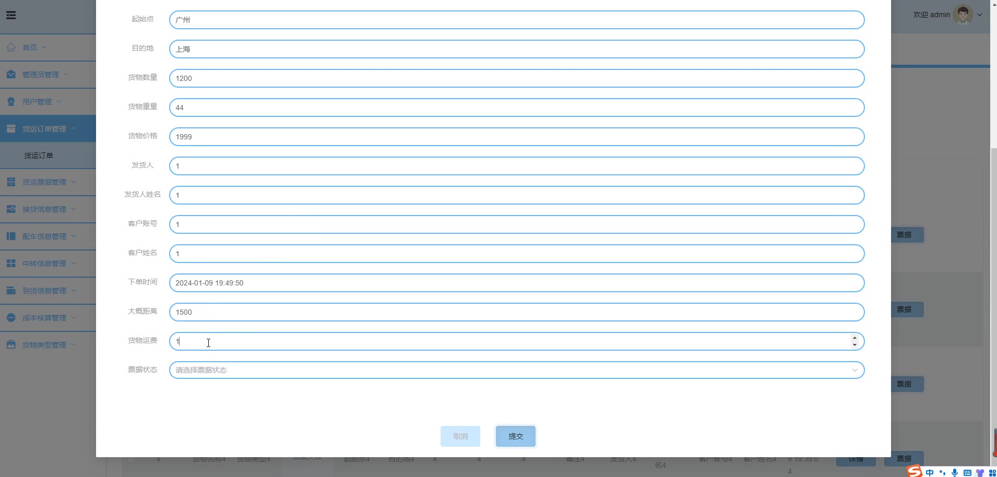Screen dimensions: 997x477
Task: Click the 货物类型管理 briefcase icon
Action: click(x=11, y=345)
